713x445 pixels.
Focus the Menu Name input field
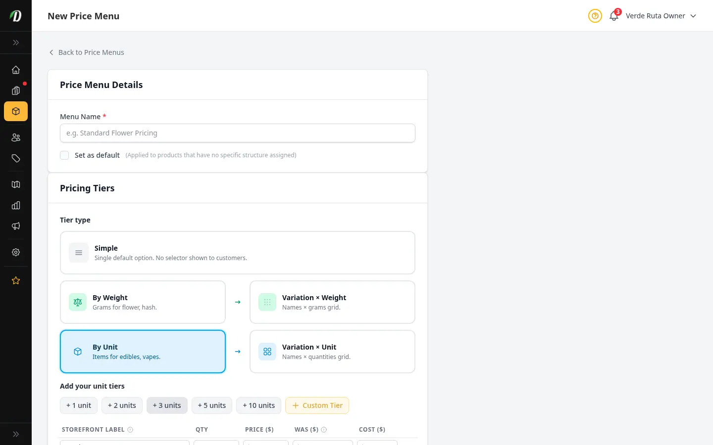click(x=238, y=133)
